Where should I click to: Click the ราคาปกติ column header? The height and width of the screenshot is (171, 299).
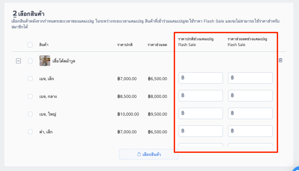(x=125, y=45)
